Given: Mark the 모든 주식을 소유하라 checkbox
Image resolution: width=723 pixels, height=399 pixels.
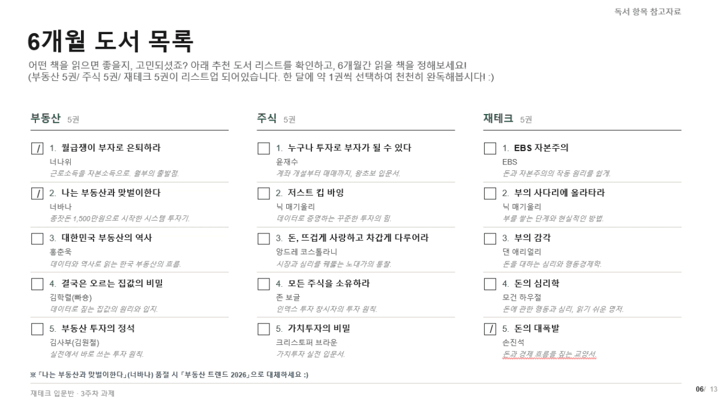Looking at the screenshot, I should click(263, 284).
